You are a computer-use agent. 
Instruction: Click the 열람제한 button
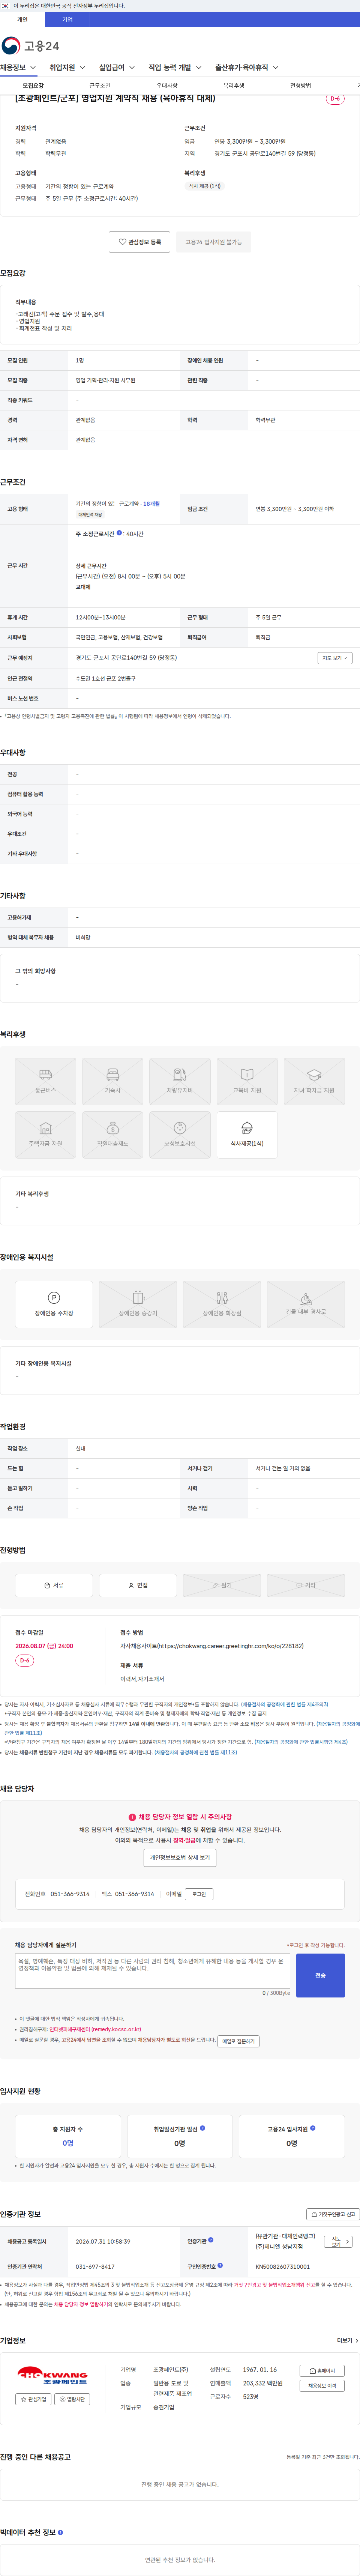point(72,2399)
